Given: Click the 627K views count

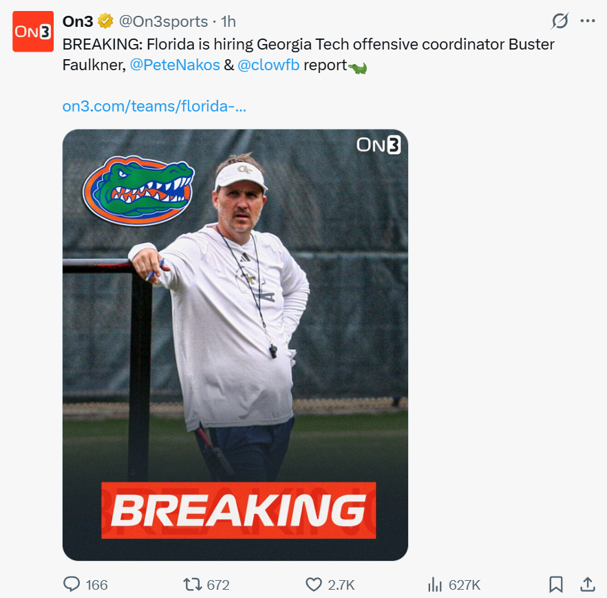Looking at the screenshot, I should click(465, 585).
